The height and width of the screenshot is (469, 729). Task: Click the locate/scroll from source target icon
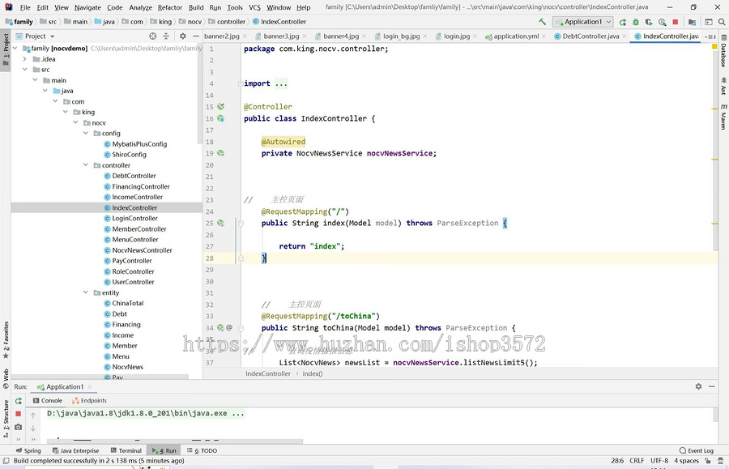(152, 36)
